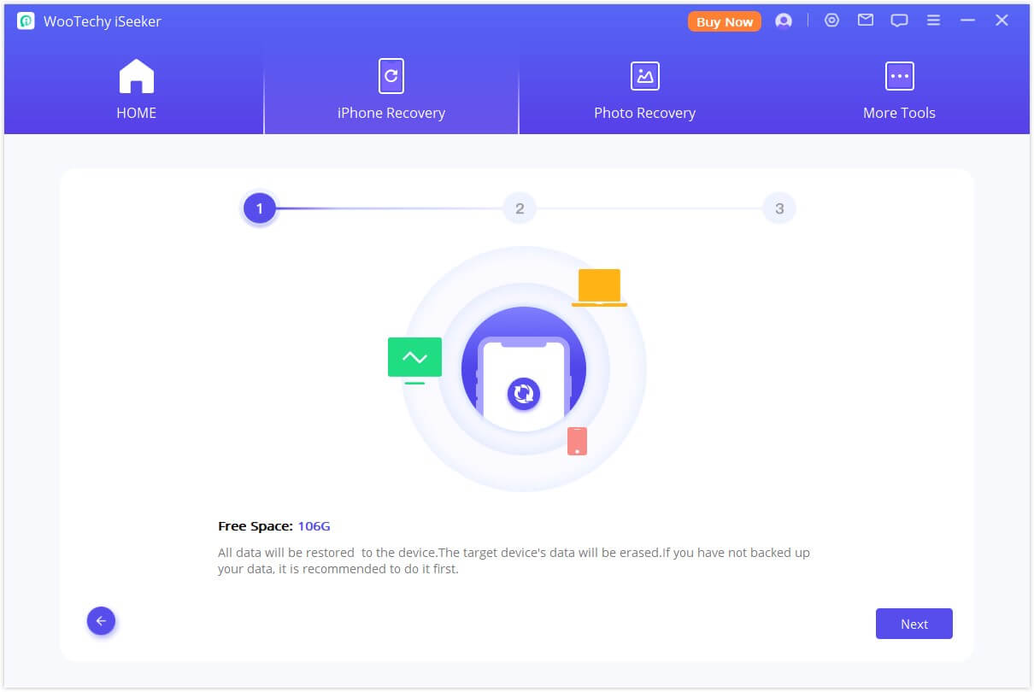Screen dimensions: 1034x692
Task: Click the central sync restore icon
Action: 523,394
